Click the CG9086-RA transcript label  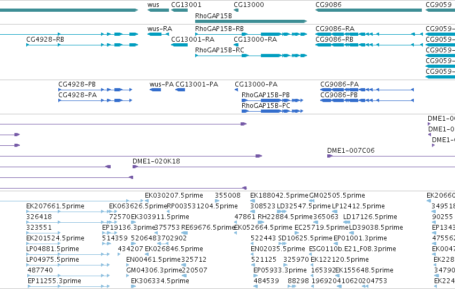point(335,29)
